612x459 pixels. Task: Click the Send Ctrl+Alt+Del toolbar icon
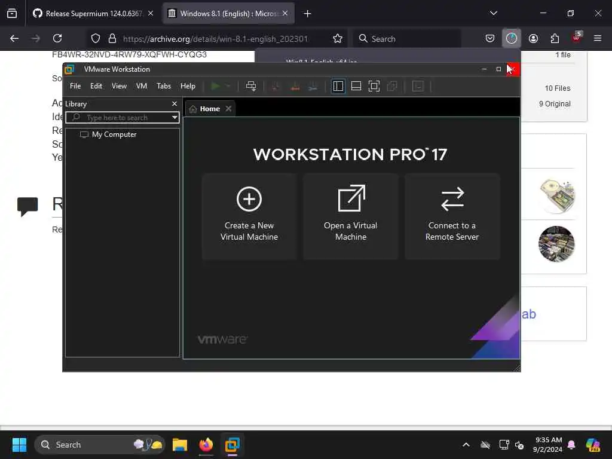pos(251,86)
